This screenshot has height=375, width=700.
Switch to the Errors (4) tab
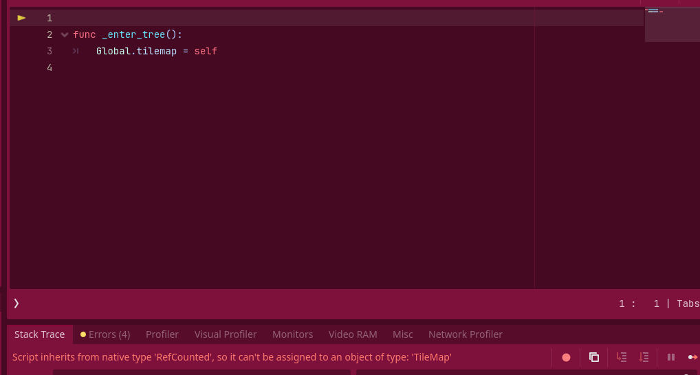pyautogui.click(x=105, y=334)
